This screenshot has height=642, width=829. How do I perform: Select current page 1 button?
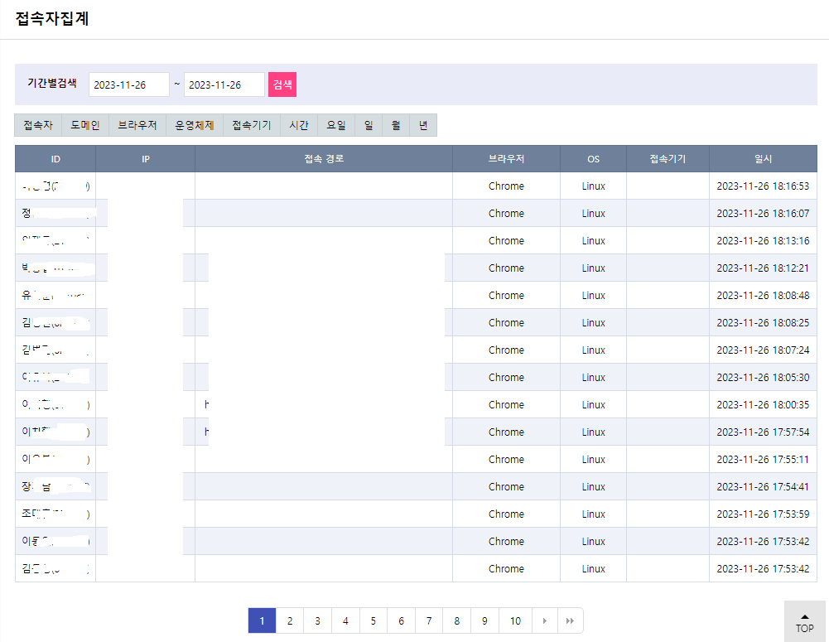pos(262,620)
